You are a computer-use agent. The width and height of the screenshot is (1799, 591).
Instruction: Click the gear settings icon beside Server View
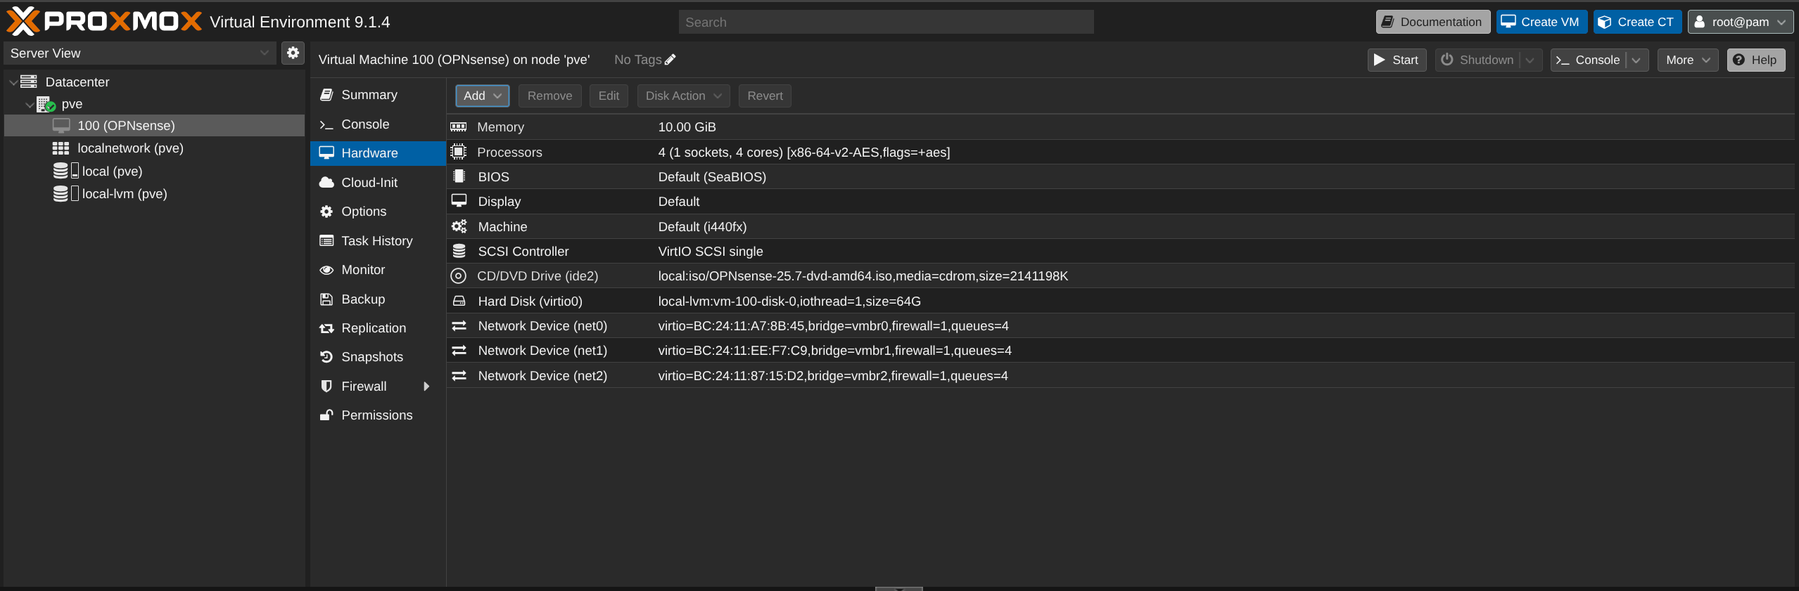point(293,53)
